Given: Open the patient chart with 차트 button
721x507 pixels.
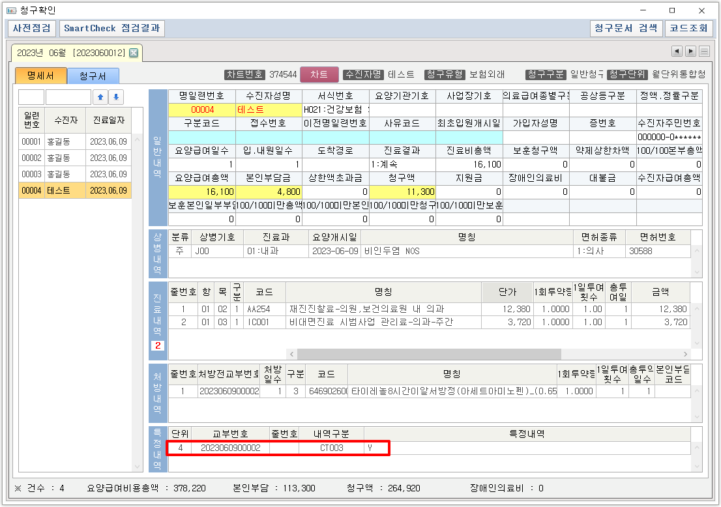Looking at the screenshot, I should click(319, 74).
